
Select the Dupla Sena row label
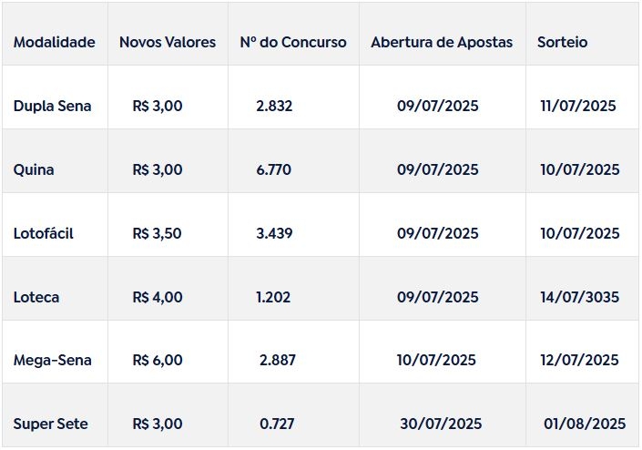pyautogui.click(x=52, y=106)
